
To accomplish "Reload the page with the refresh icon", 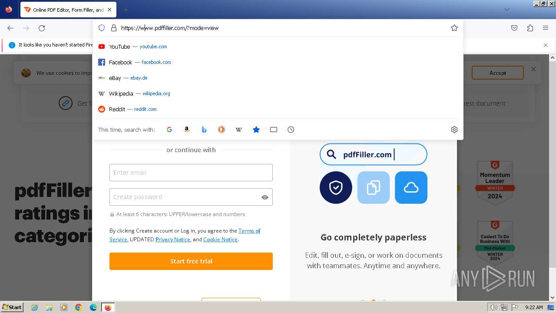I will coord(42,28).
